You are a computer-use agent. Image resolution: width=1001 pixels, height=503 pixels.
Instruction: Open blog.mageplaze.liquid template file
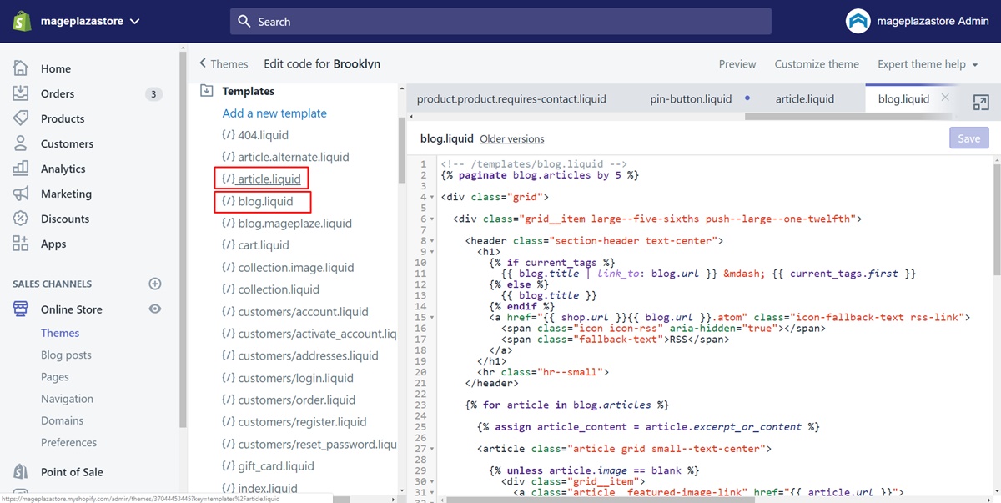click(287, 223)
